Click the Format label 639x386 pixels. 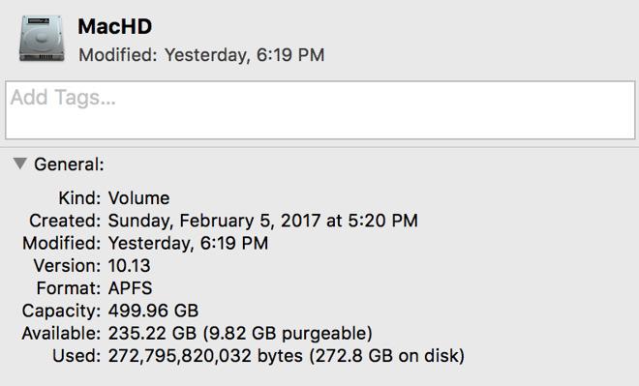click(x=69, y=288)
